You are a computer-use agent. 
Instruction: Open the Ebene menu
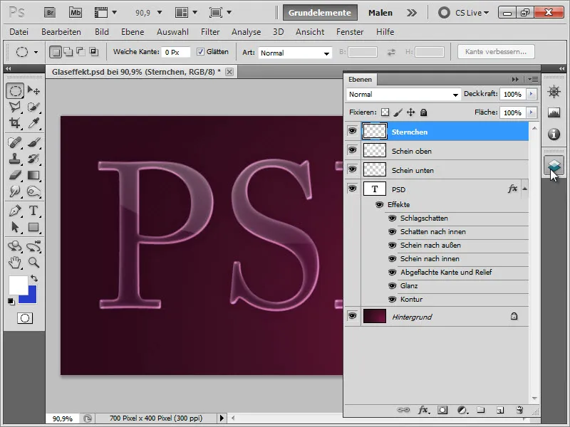click(x=133, y=32)
